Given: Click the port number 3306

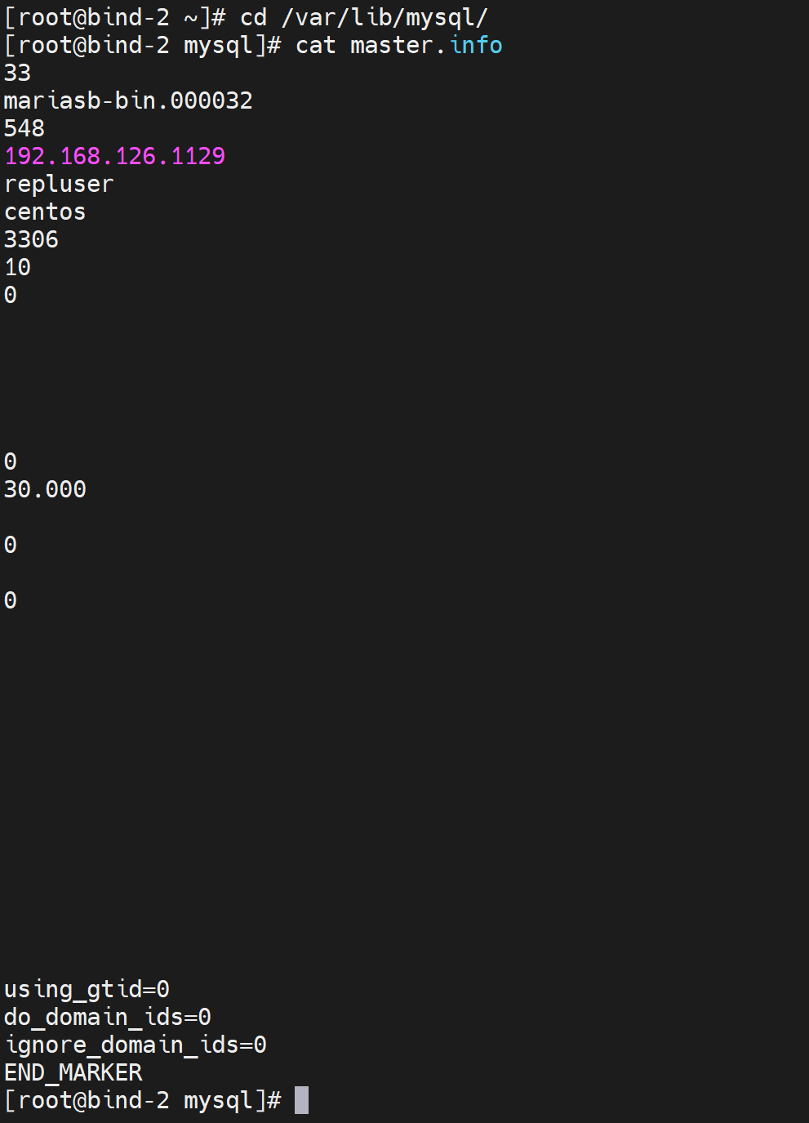Looking at the screenshot, I should (x=31, y=239).
